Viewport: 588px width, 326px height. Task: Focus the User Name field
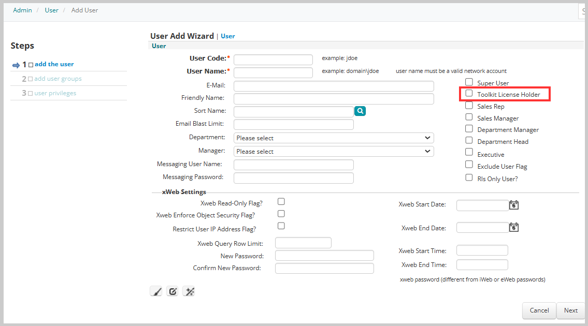tap(273, 72)
